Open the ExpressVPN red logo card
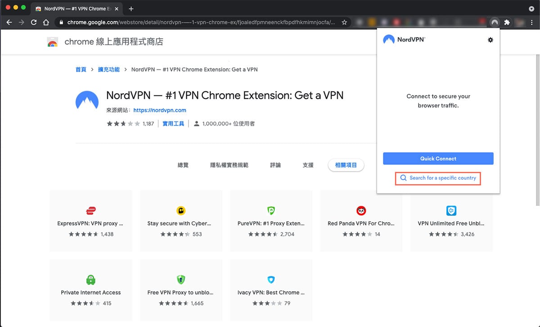540x327 pixels. click(x=91, y=211)
